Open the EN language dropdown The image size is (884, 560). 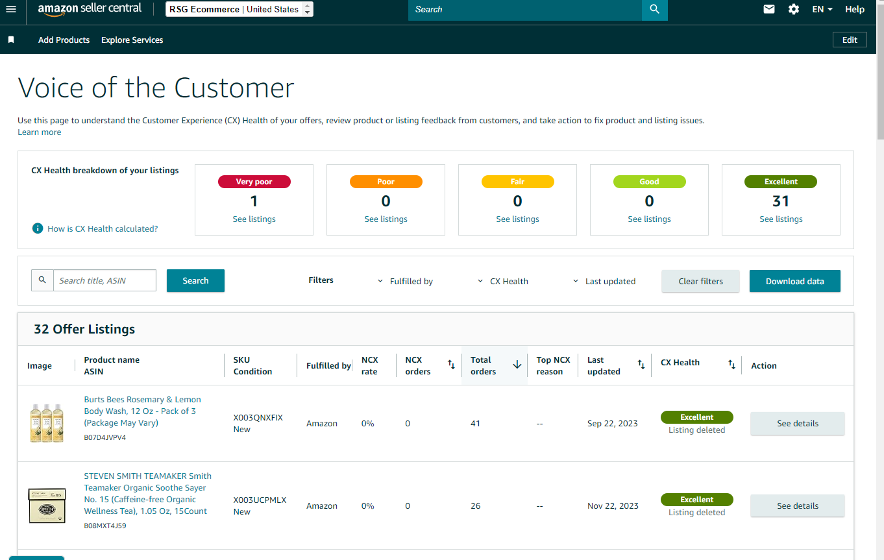822,9
